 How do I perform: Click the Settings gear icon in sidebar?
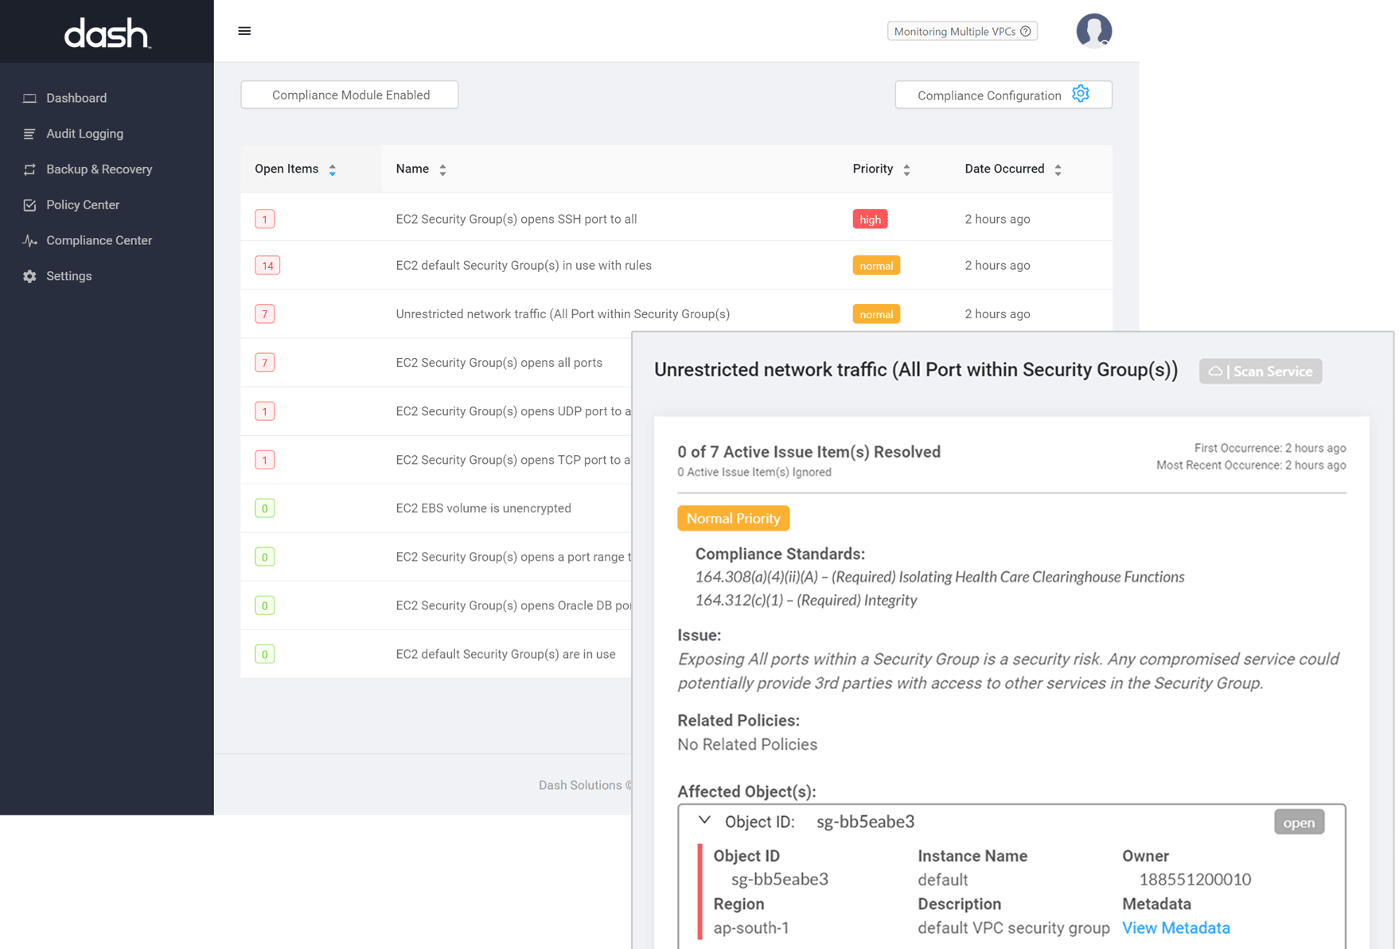point(29,276)
